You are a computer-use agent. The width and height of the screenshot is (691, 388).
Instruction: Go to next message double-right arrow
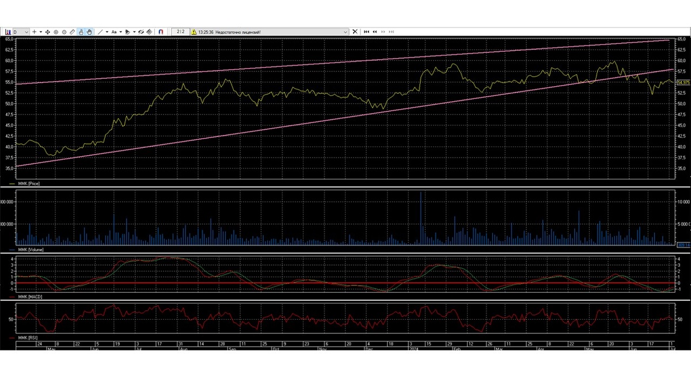pos(383,32)
